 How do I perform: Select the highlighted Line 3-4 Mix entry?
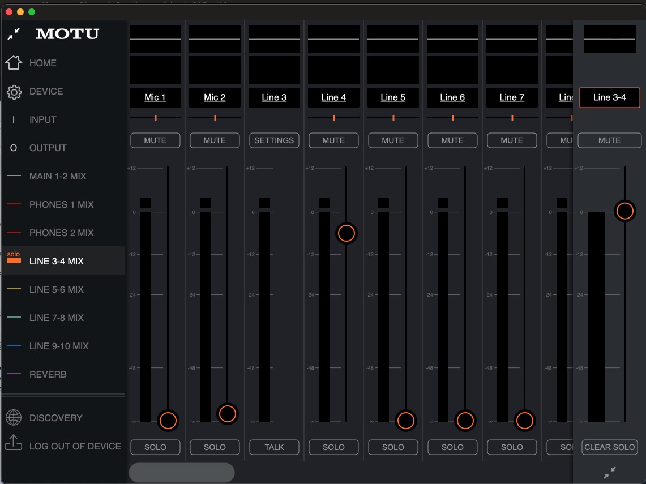tap(63, 261)
